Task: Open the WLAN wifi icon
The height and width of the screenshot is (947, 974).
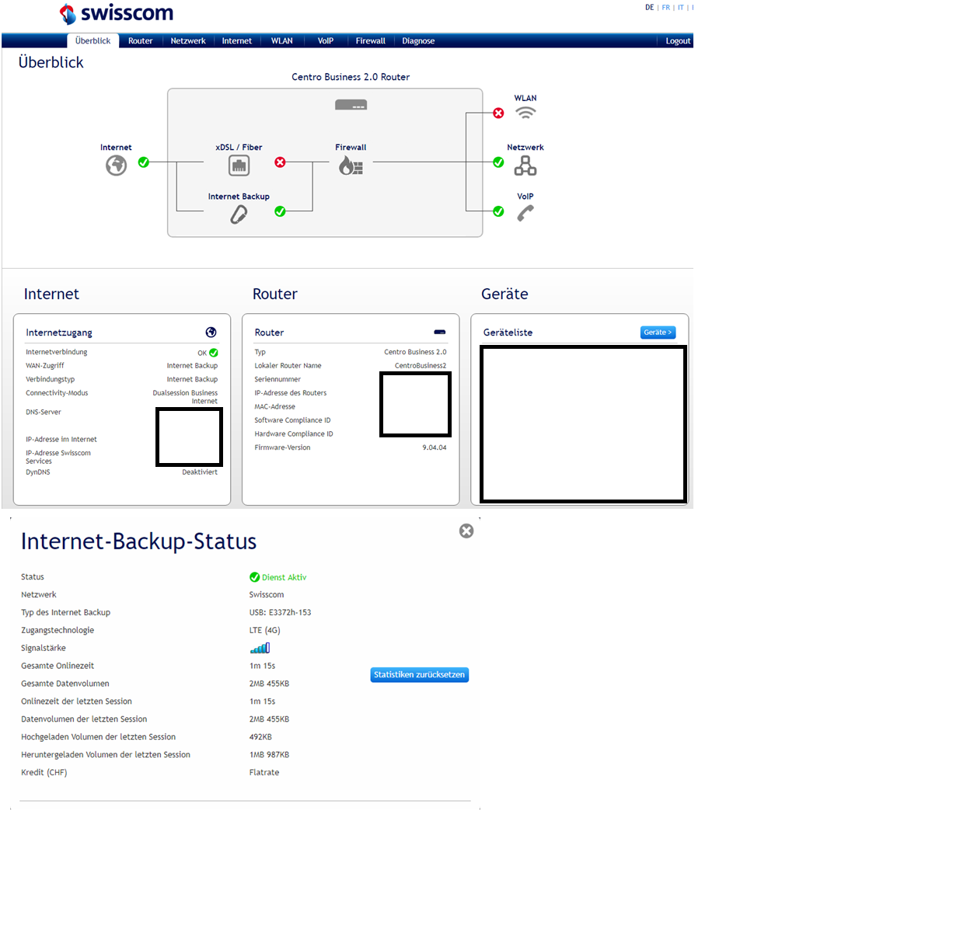Action: point(525,113)
